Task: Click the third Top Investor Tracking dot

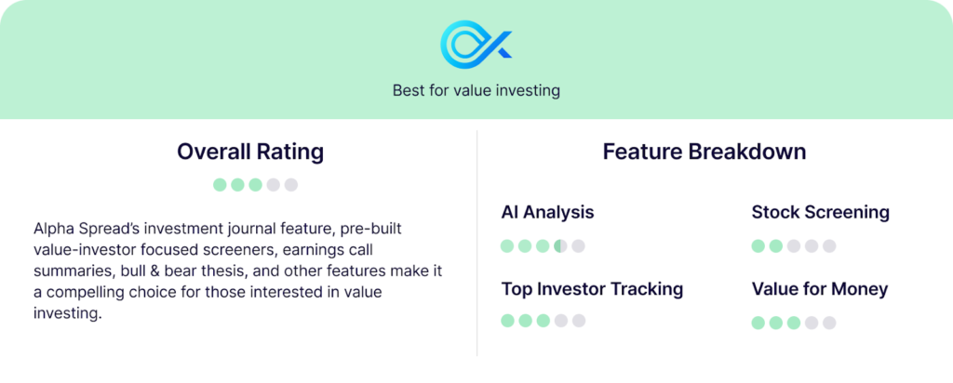Action: coord(543,321)
